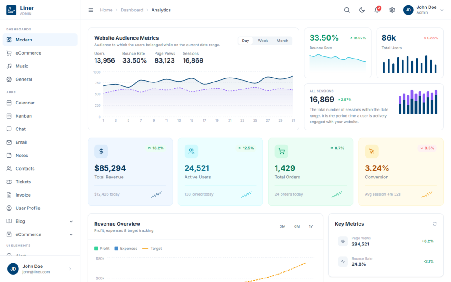This screenshot has width=451, height=282.
Task: Go to Home breadcrumb
Action: point(106,10)
